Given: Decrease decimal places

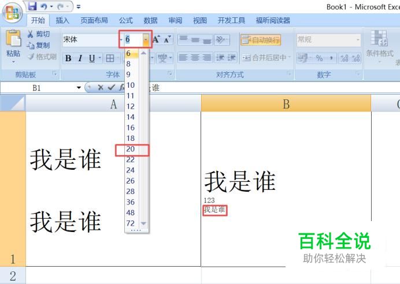Looking at the screenshot, I should click(x=355, y=58).
